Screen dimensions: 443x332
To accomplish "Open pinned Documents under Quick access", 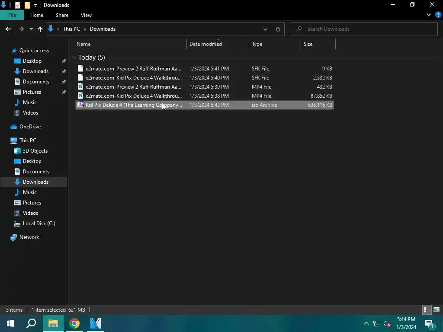I will coord(36,82).
